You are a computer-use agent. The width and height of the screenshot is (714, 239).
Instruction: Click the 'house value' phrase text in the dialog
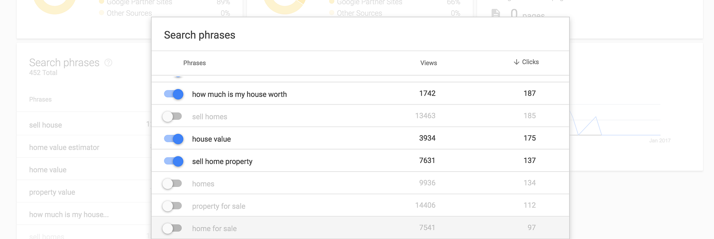(211, 139)
